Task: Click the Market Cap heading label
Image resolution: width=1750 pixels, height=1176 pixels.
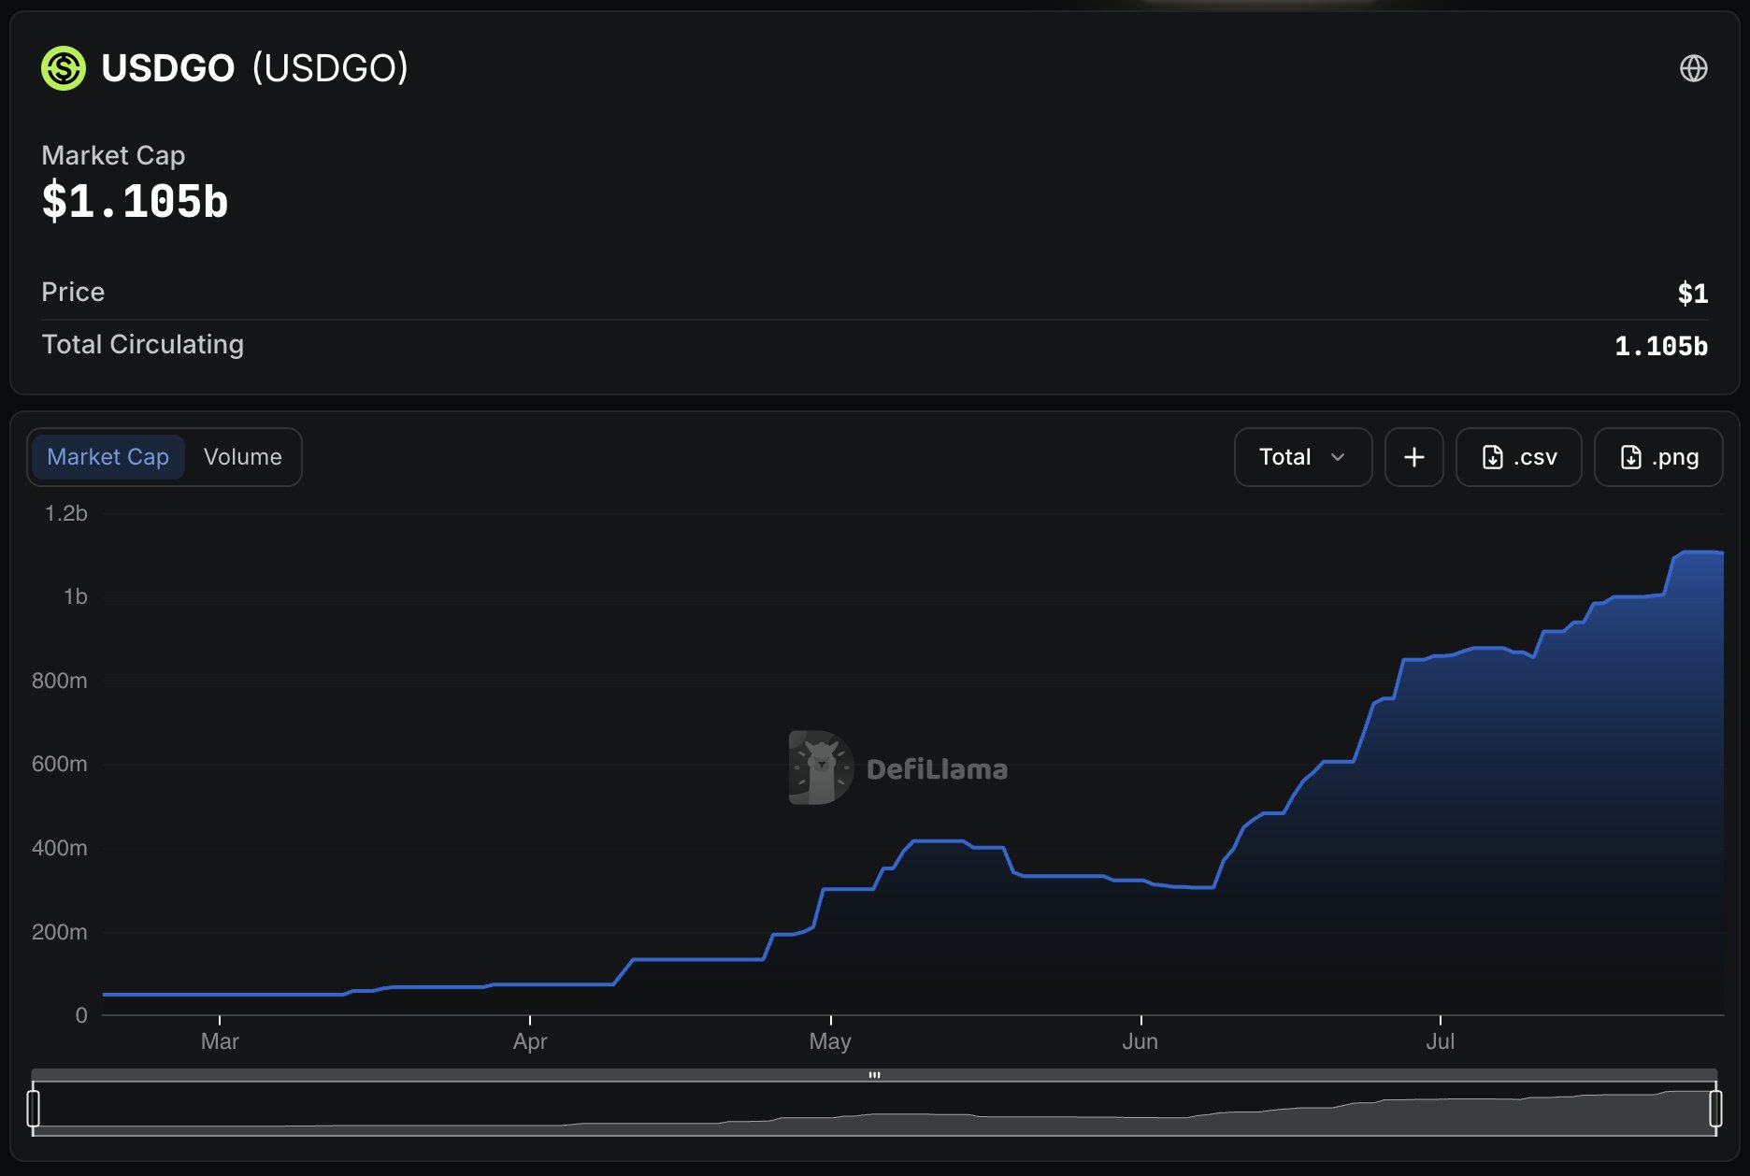Action: pos(113,155)
